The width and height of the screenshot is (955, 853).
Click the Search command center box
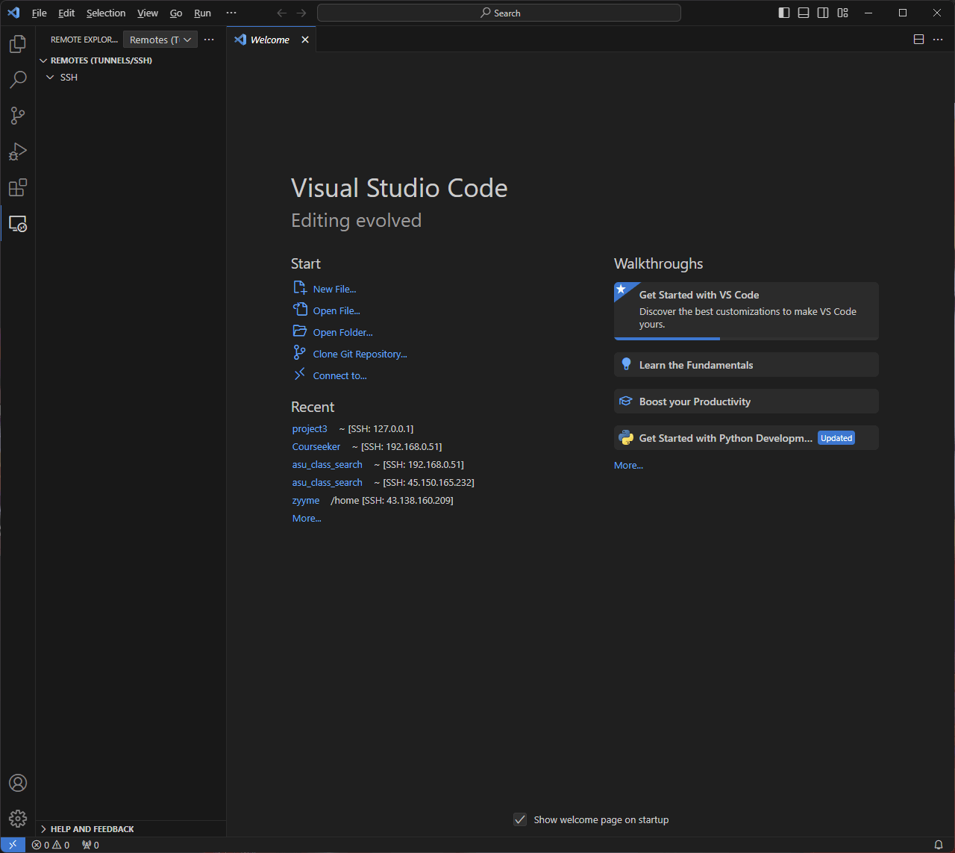tap(499, 13)
